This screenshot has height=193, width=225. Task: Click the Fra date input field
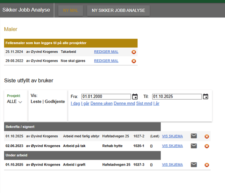(x=106, y=97)
